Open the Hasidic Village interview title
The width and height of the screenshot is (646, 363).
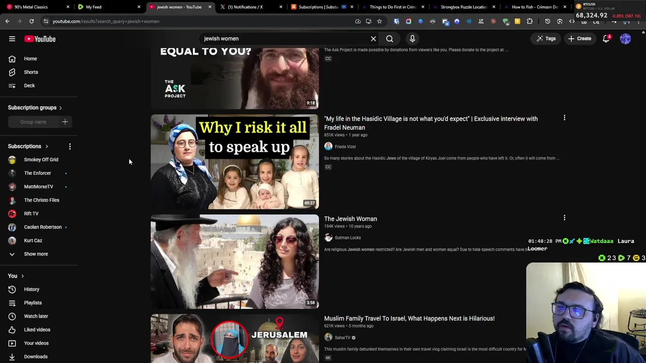coord(430,123)
